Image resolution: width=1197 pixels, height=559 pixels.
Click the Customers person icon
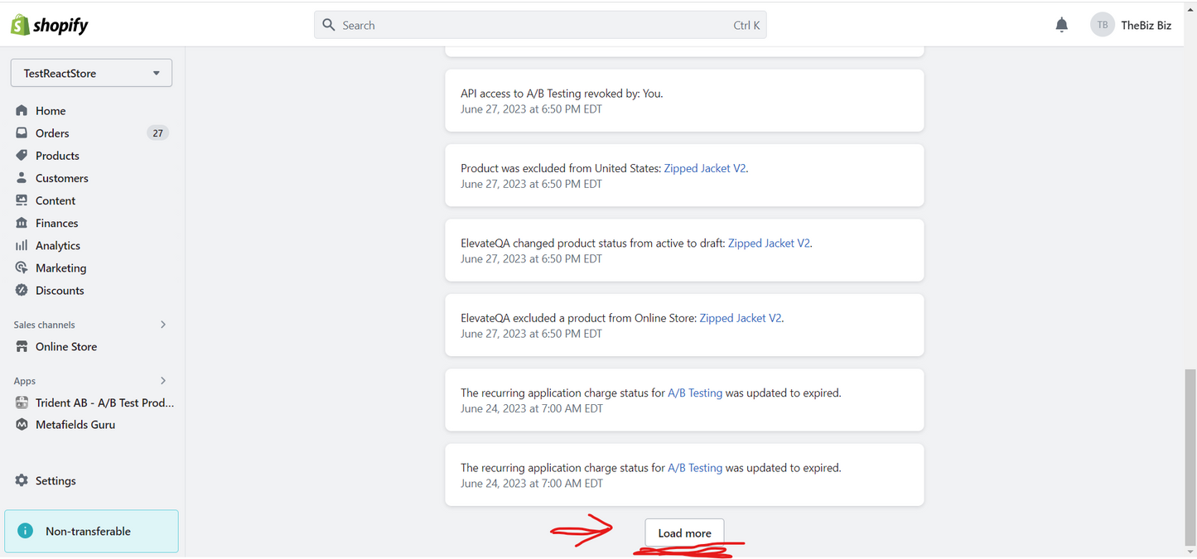(x=22, y=178)
